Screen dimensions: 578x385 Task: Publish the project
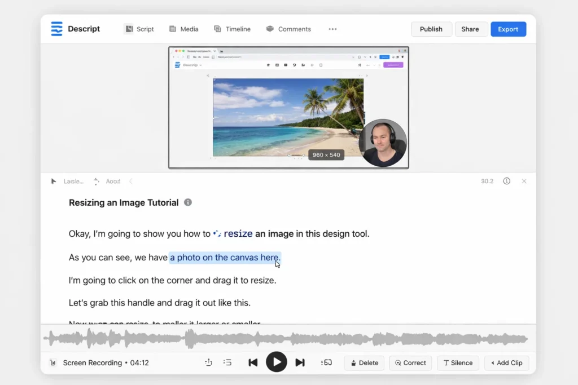coord(431,29)
